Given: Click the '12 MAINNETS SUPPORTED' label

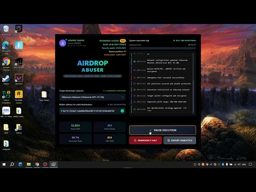Looking at the screenshot, I should 115,91.
